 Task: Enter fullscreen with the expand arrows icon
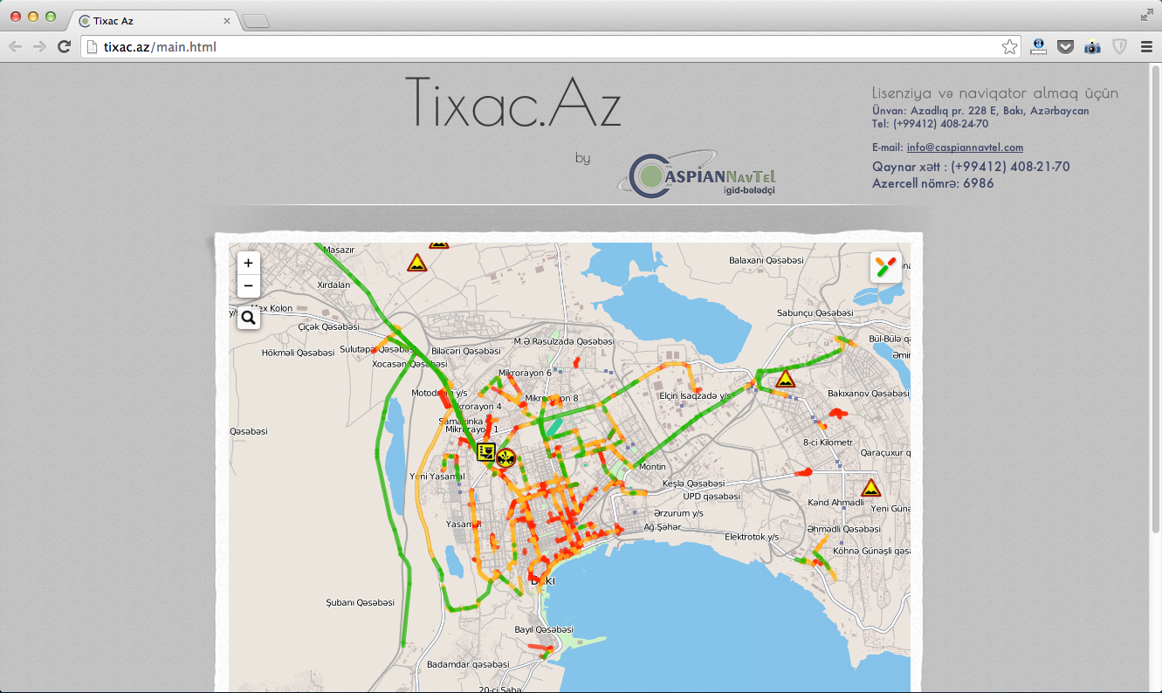point(1146,15)
